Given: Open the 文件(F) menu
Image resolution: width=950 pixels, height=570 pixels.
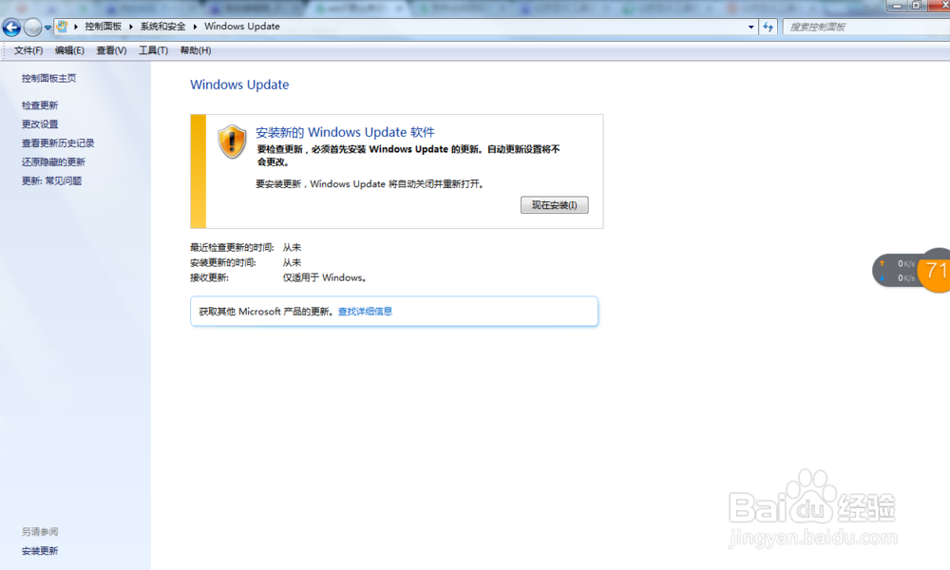Looking at the screenshot, I should (28, 50).
